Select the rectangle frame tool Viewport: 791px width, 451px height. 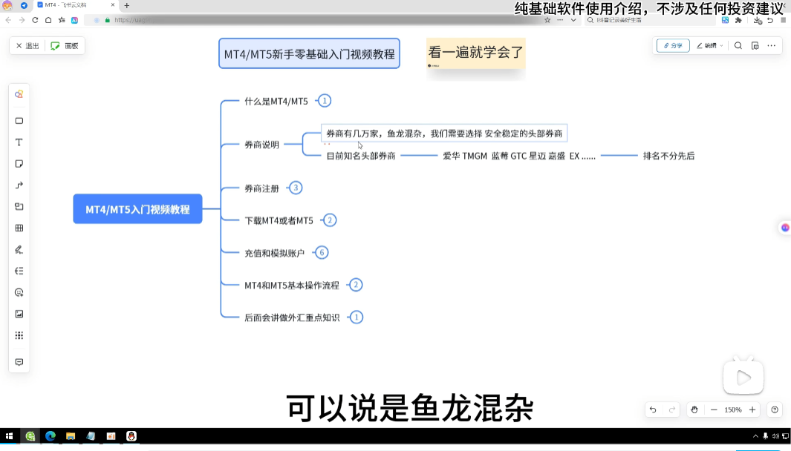(19, 121)
